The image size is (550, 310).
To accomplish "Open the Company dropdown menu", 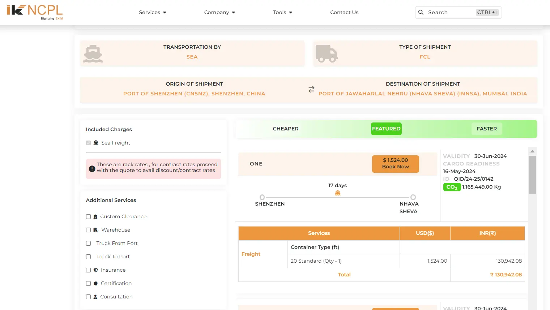I will tap(219, 12).
